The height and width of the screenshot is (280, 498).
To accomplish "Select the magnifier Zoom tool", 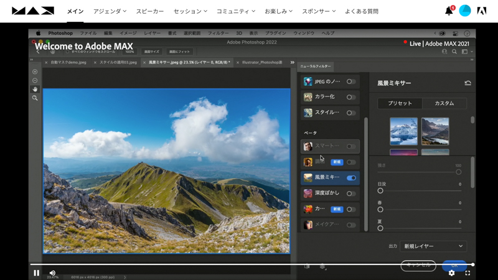I will 35,98.
